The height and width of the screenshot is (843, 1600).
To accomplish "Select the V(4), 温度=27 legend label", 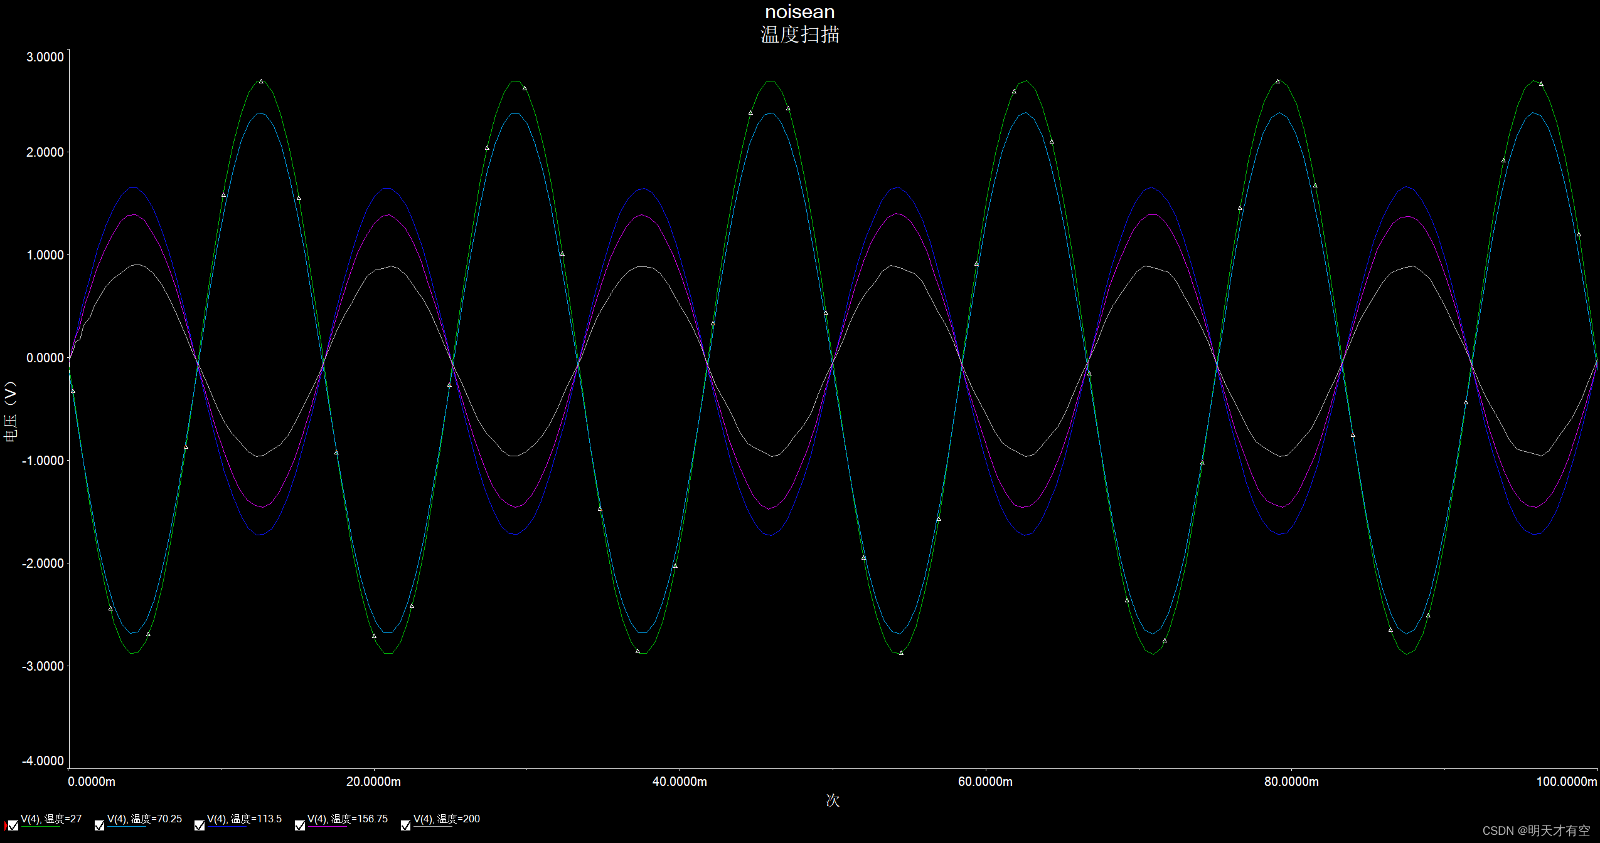I will (51, 819).
